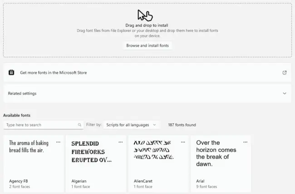Click the 'Available fonts' heading
Image resolution: width=295 pixels, height=194 pixels.
[17, 115]
